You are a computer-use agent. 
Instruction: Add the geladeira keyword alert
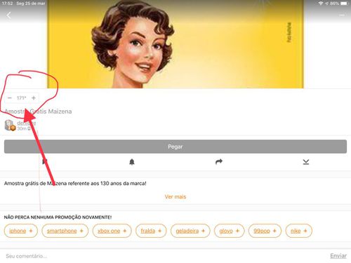pyautogui.click(x=190, y=231)
